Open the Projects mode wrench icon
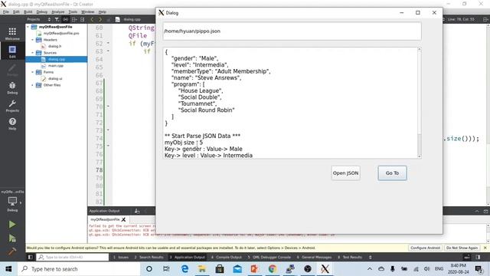This screenshot has height=276, width=490. pyautogui.click(x=12, y=106)
